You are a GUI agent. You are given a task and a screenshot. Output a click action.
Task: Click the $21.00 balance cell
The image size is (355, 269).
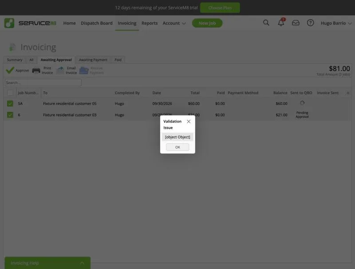coord(281,115)
